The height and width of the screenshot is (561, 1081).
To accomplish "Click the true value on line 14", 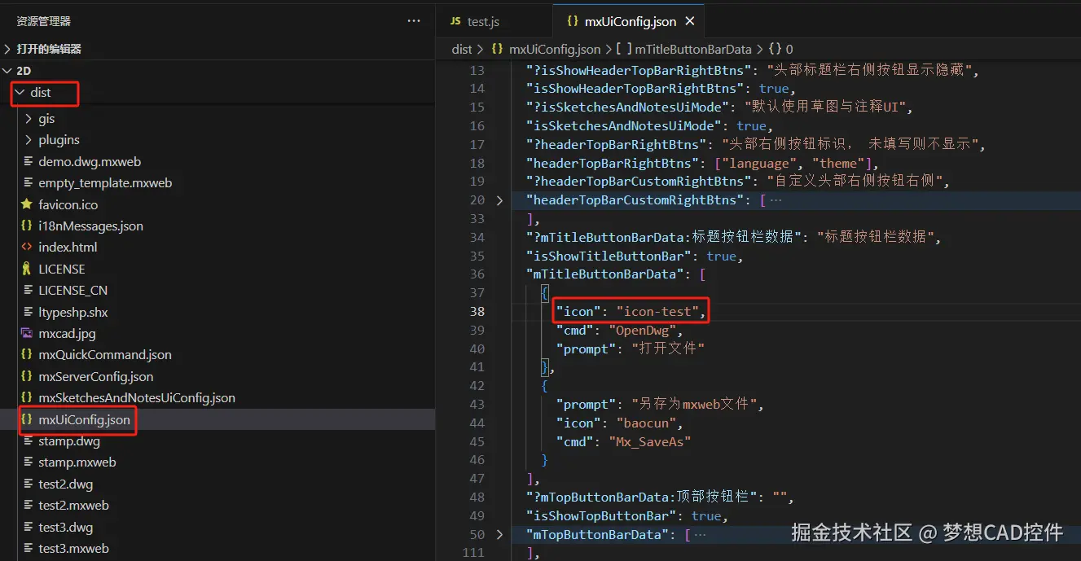I will coord(773,89).
